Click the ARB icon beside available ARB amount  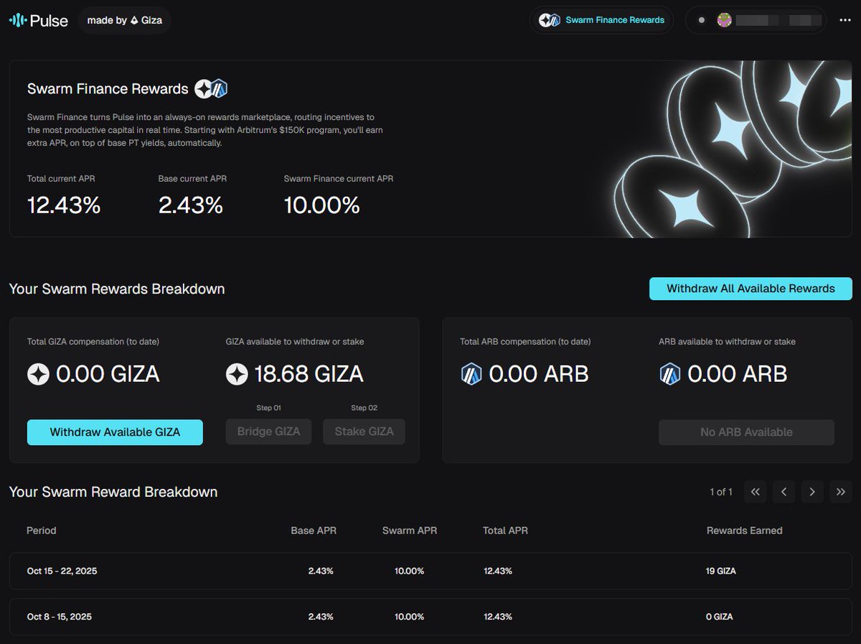(x=669, y=373)
